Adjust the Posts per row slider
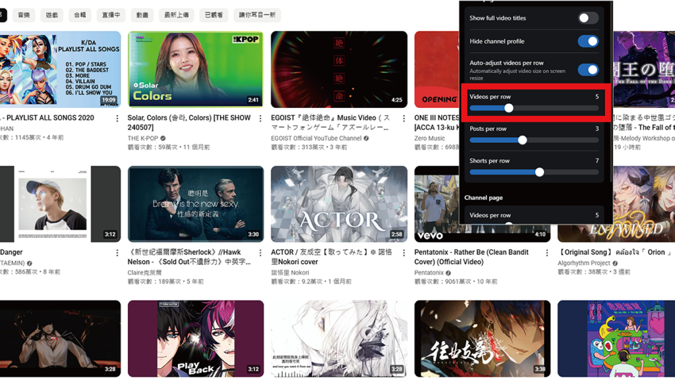The image size is (675, 380). pos(534,140)
